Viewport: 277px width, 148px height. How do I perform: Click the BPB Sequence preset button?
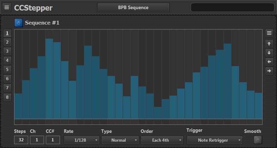(x=133, y=7)
